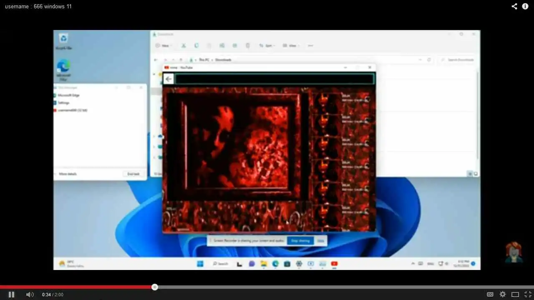Enter full screen on the player

coord(528,295)
